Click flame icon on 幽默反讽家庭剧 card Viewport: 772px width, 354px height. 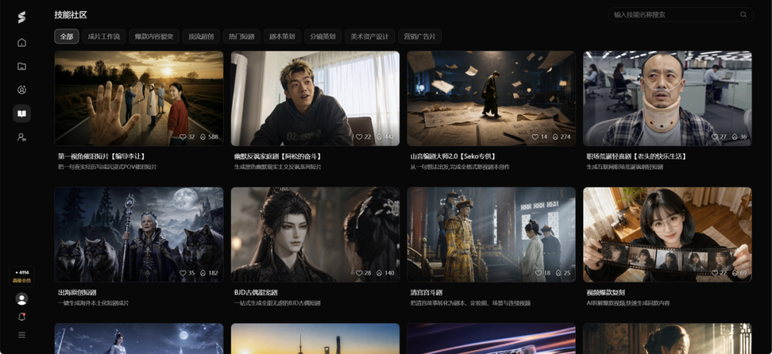(379, 137)
